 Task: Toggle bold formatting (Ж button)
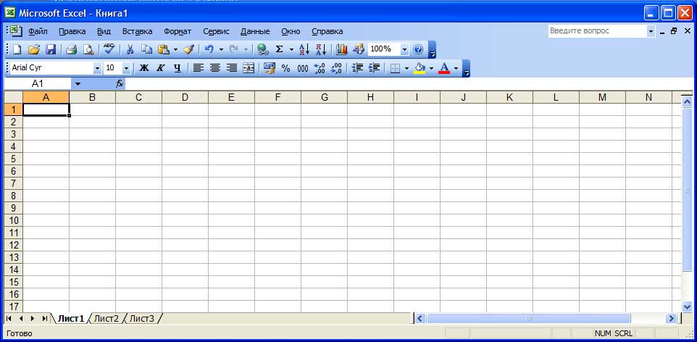pyautogui.click(x=143, y=68)
